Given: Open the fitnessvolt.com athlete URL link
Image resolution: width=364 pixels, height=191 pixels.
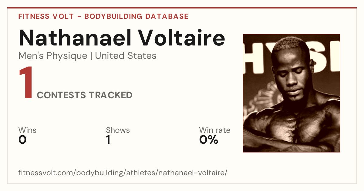Looking at the screenshot, I should pos(123,173).
